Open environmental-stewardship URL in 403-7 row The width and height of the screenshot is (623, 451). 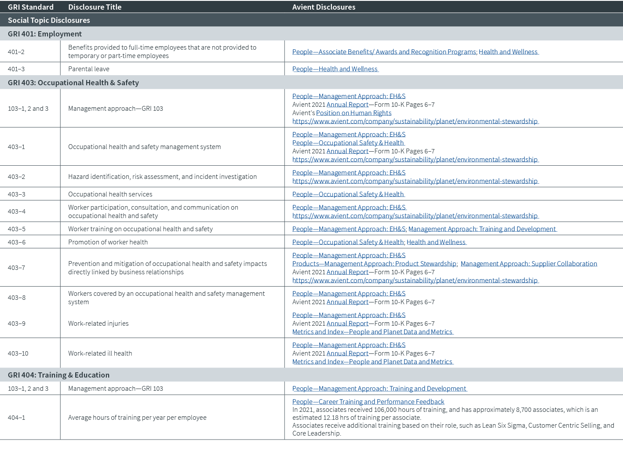click(x=415, y=280)
